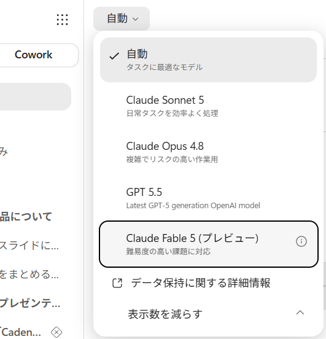
Task: Choose Claude Opus 4.8 model
Action: pyautogui.click(x=208, y=152)
